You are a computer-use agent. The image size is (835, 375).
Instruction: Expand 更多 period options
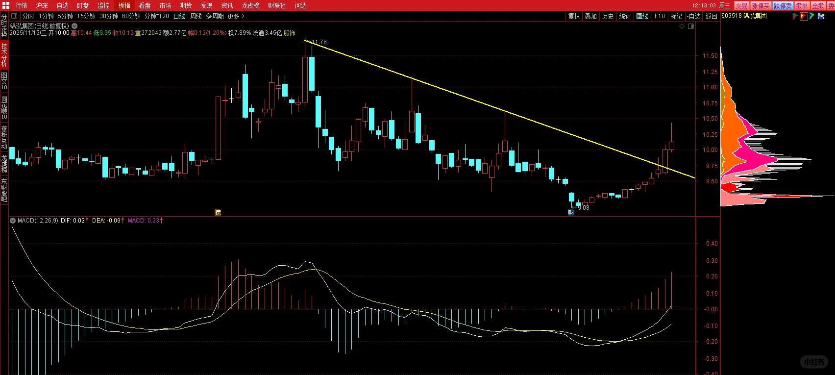point(236,16)
